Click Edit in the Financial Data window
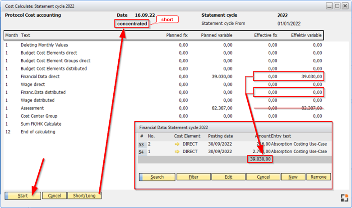352x208 pixels. point(228,177)
